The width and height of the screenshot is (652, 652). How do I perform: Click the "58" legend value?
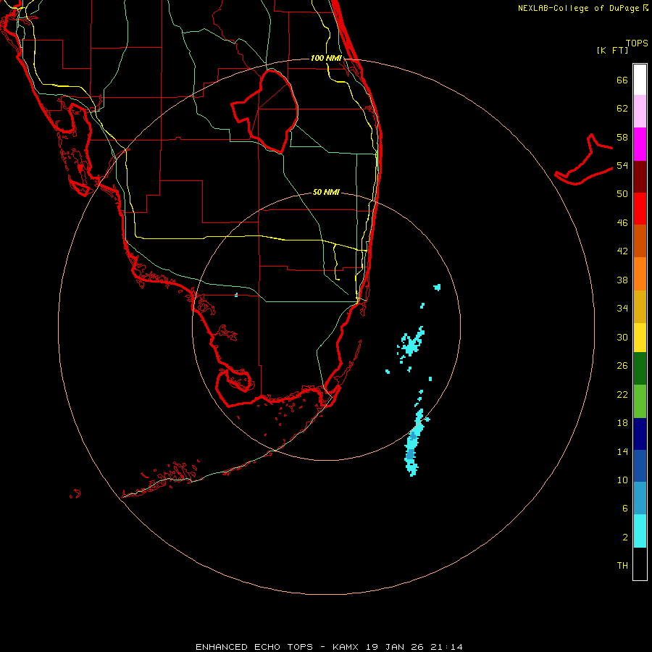pyautogui.click(x=622, y=137)
